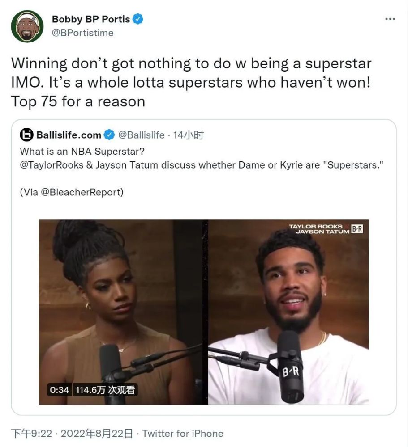Click the Bobby BP Portis display name

[91, 19]
